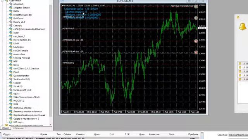Sort by the Комиссия column header
Image resolution: width=248 pixels, height=139 pixels.
click(x=154, y=134)
